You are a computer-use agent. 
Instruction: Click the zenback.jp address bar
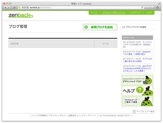tap(81, 7)
